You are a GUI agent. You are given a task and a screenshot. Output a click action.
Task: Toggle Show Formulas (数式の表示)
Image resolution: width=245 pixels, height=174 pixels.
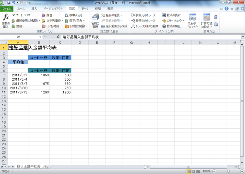coord(171,15)
